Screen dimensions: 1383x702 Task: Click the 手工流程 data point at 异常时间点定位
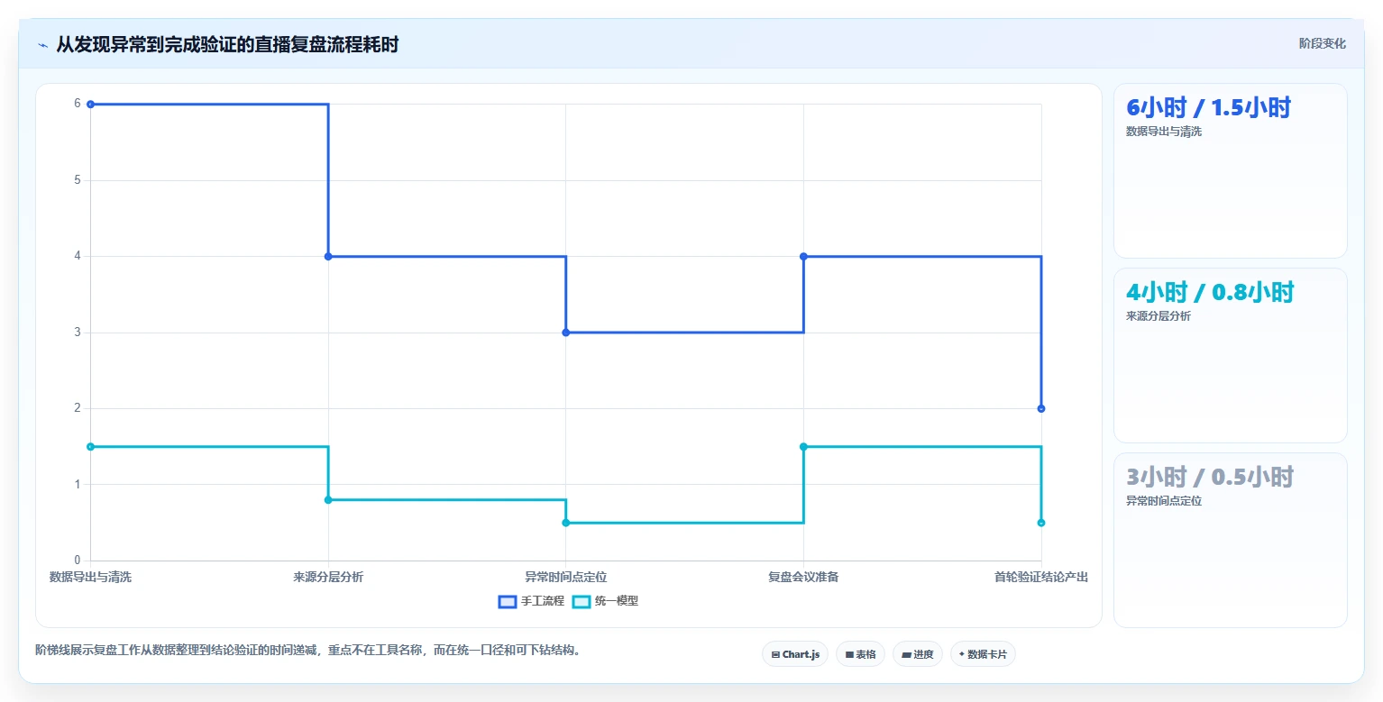coord(566,333)
